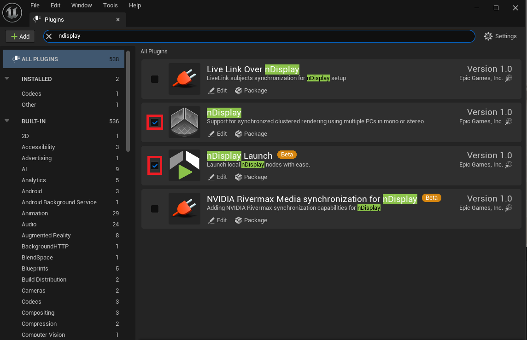
Task: Click Edit pencil for Live Link Over nDisplay
Action: (217, 91)
